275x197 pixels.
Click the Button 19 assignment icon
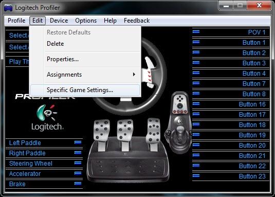[x=196, y=135]
